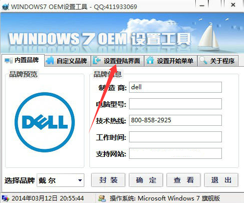The height and width of the screenshot is (203, 244).
Task: Click the monitor icon on 内置品牌 tab
Action: pos(9,60)
